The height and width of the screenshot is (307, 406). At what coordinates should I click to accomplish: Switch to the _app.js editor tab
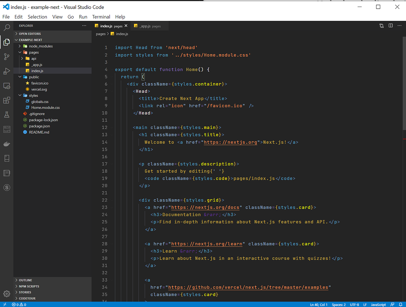pos(149,26)
